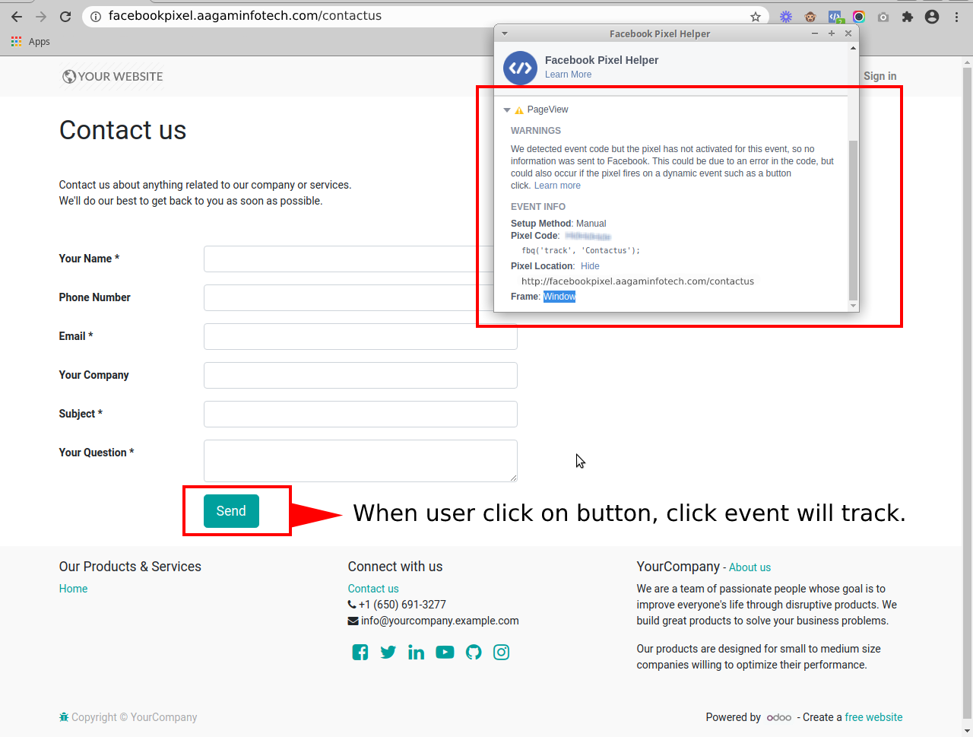
Task: Click the browser address bar URL
Action: [245, 16]
